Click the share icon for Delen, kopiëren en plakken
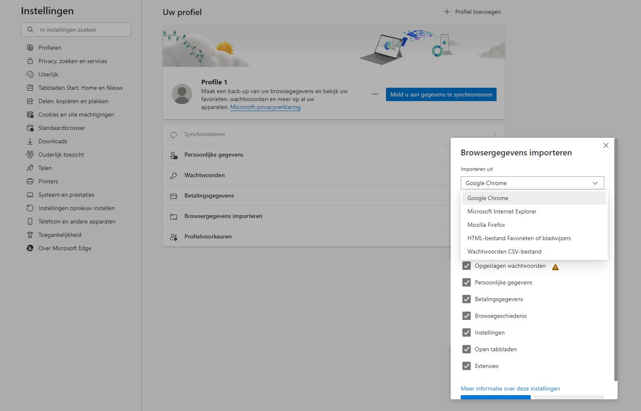Screen dimensions: 641x411 pyautogui.click(x=30, y=101)
